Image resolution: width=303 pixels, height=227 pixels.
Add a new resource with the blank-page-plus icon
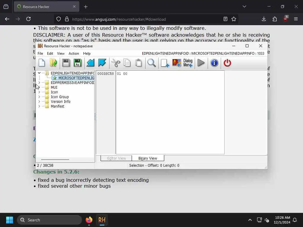coord(165,63)
